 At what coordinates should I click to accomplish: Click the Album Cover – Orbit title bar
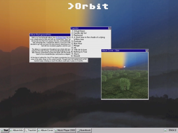[125, 51]
